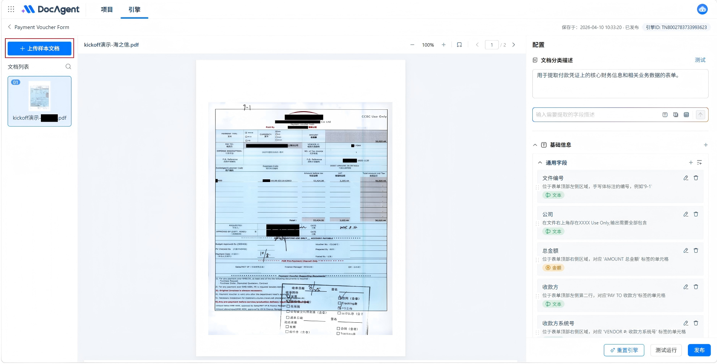Zoom out the PDF preview
717x364 pixels.
click(x=412, y=45)
